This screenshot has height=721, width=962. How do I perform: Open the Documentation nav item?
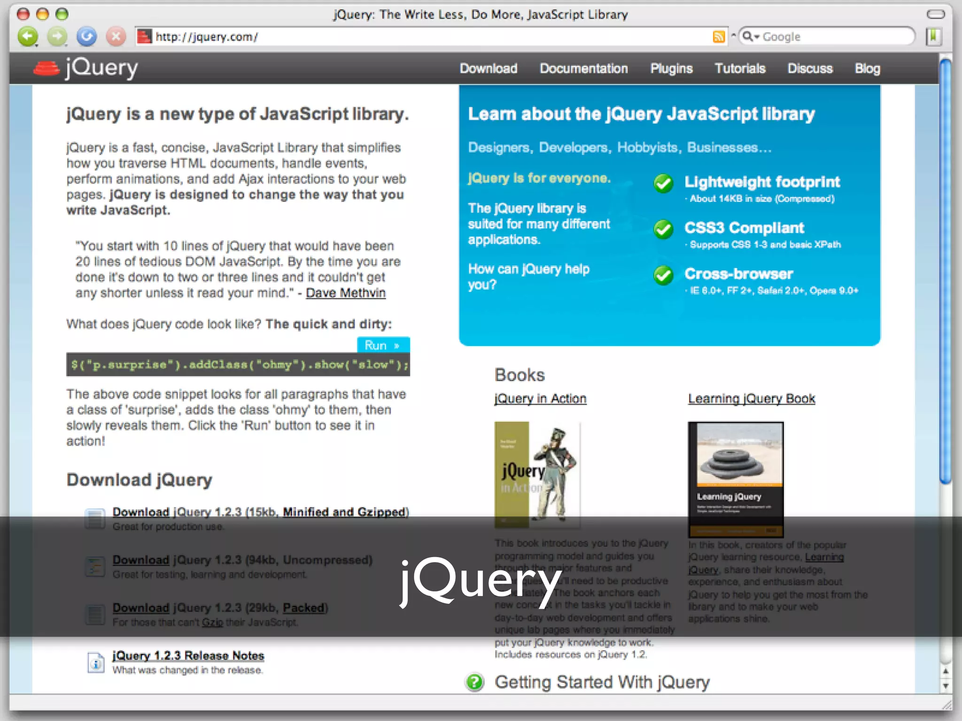coord(584,69)
